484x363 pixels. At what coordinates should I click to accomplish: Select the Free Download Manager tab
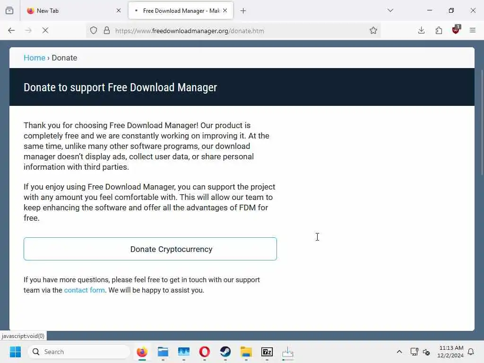pyautogui.click(x=181, y=11)
